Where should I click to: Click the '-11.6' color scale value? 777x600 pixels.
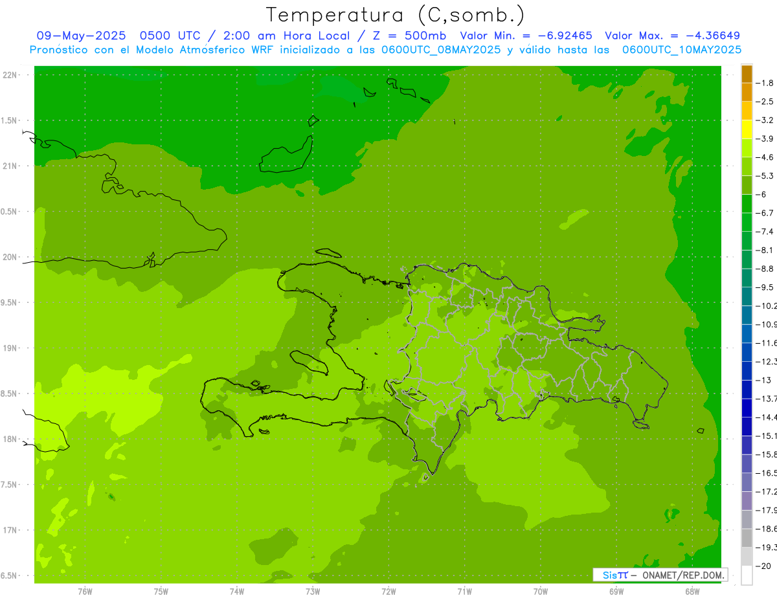click(x=767, y=343)
